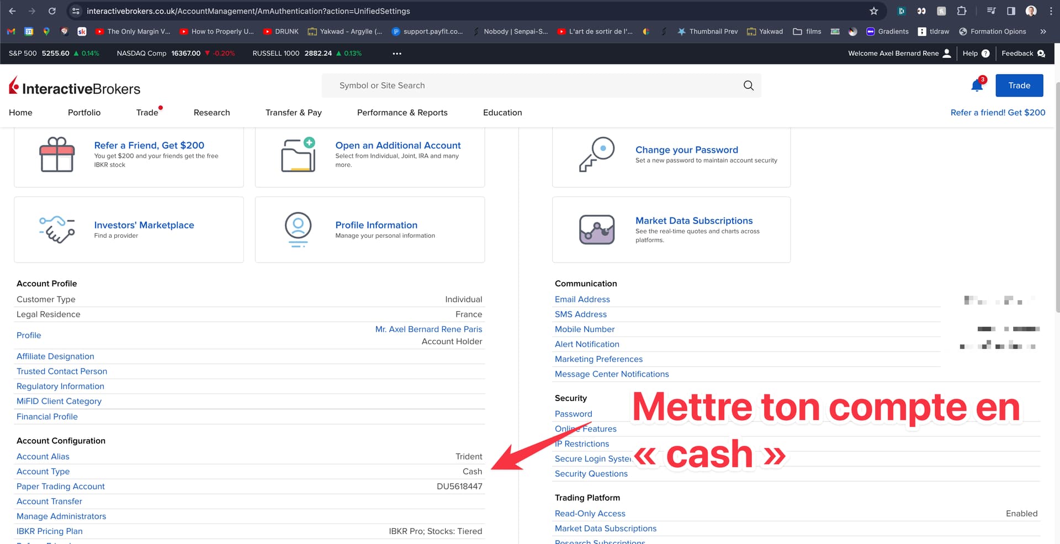This screenshot has height=544, width=1060.
Task: Open Trusted Contact Person link
Action: point(62,371)
